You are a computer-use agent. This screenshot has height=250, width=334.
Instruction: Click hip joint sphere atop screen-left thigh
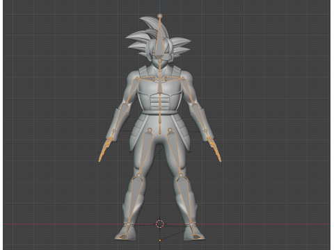pos(150,130)
